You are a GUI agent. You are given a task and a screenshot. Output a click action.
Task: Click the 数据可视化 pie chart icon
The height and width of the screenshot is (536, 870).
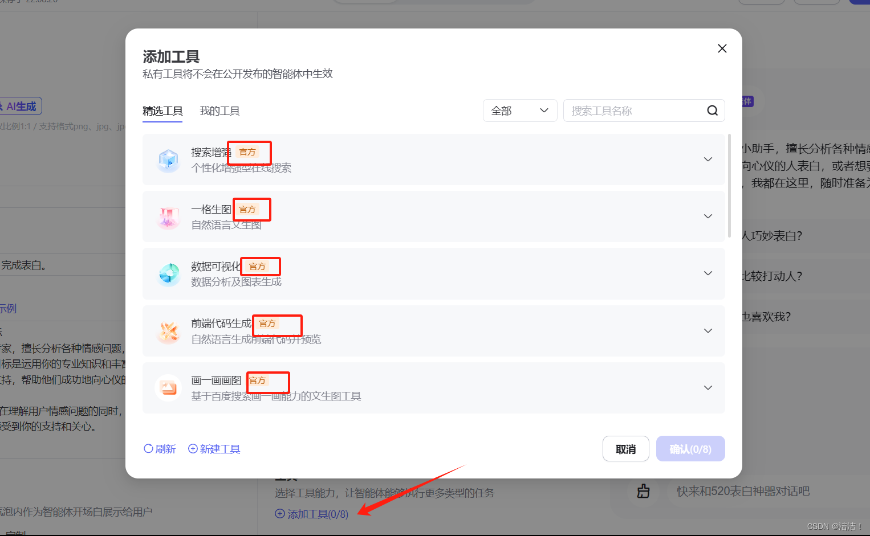[x=168, y=274]
